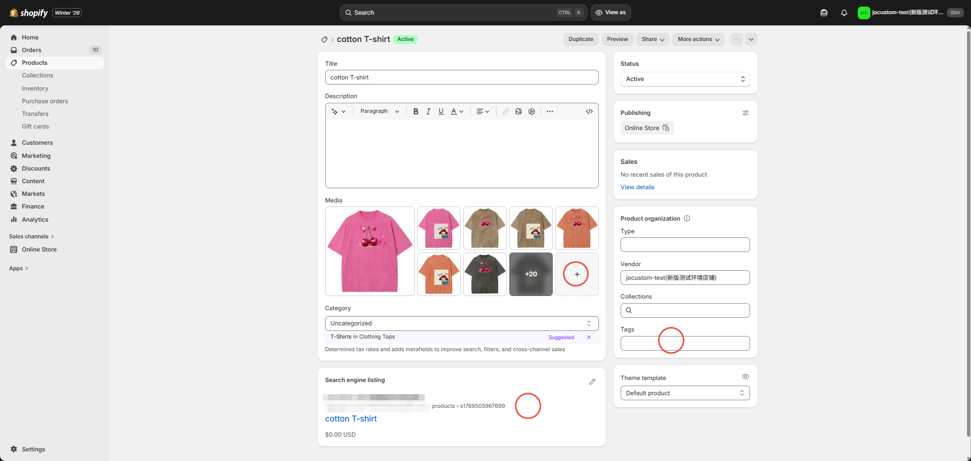
Task: Select the large pink T-shirt thumbnail
Action: (370, 251)
